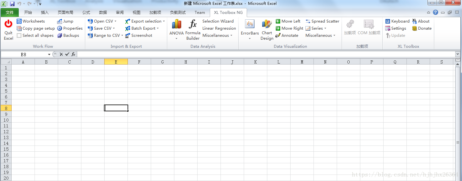Minimize the ribbon with the caret icon
462x181 pixels.
point(428,12)
